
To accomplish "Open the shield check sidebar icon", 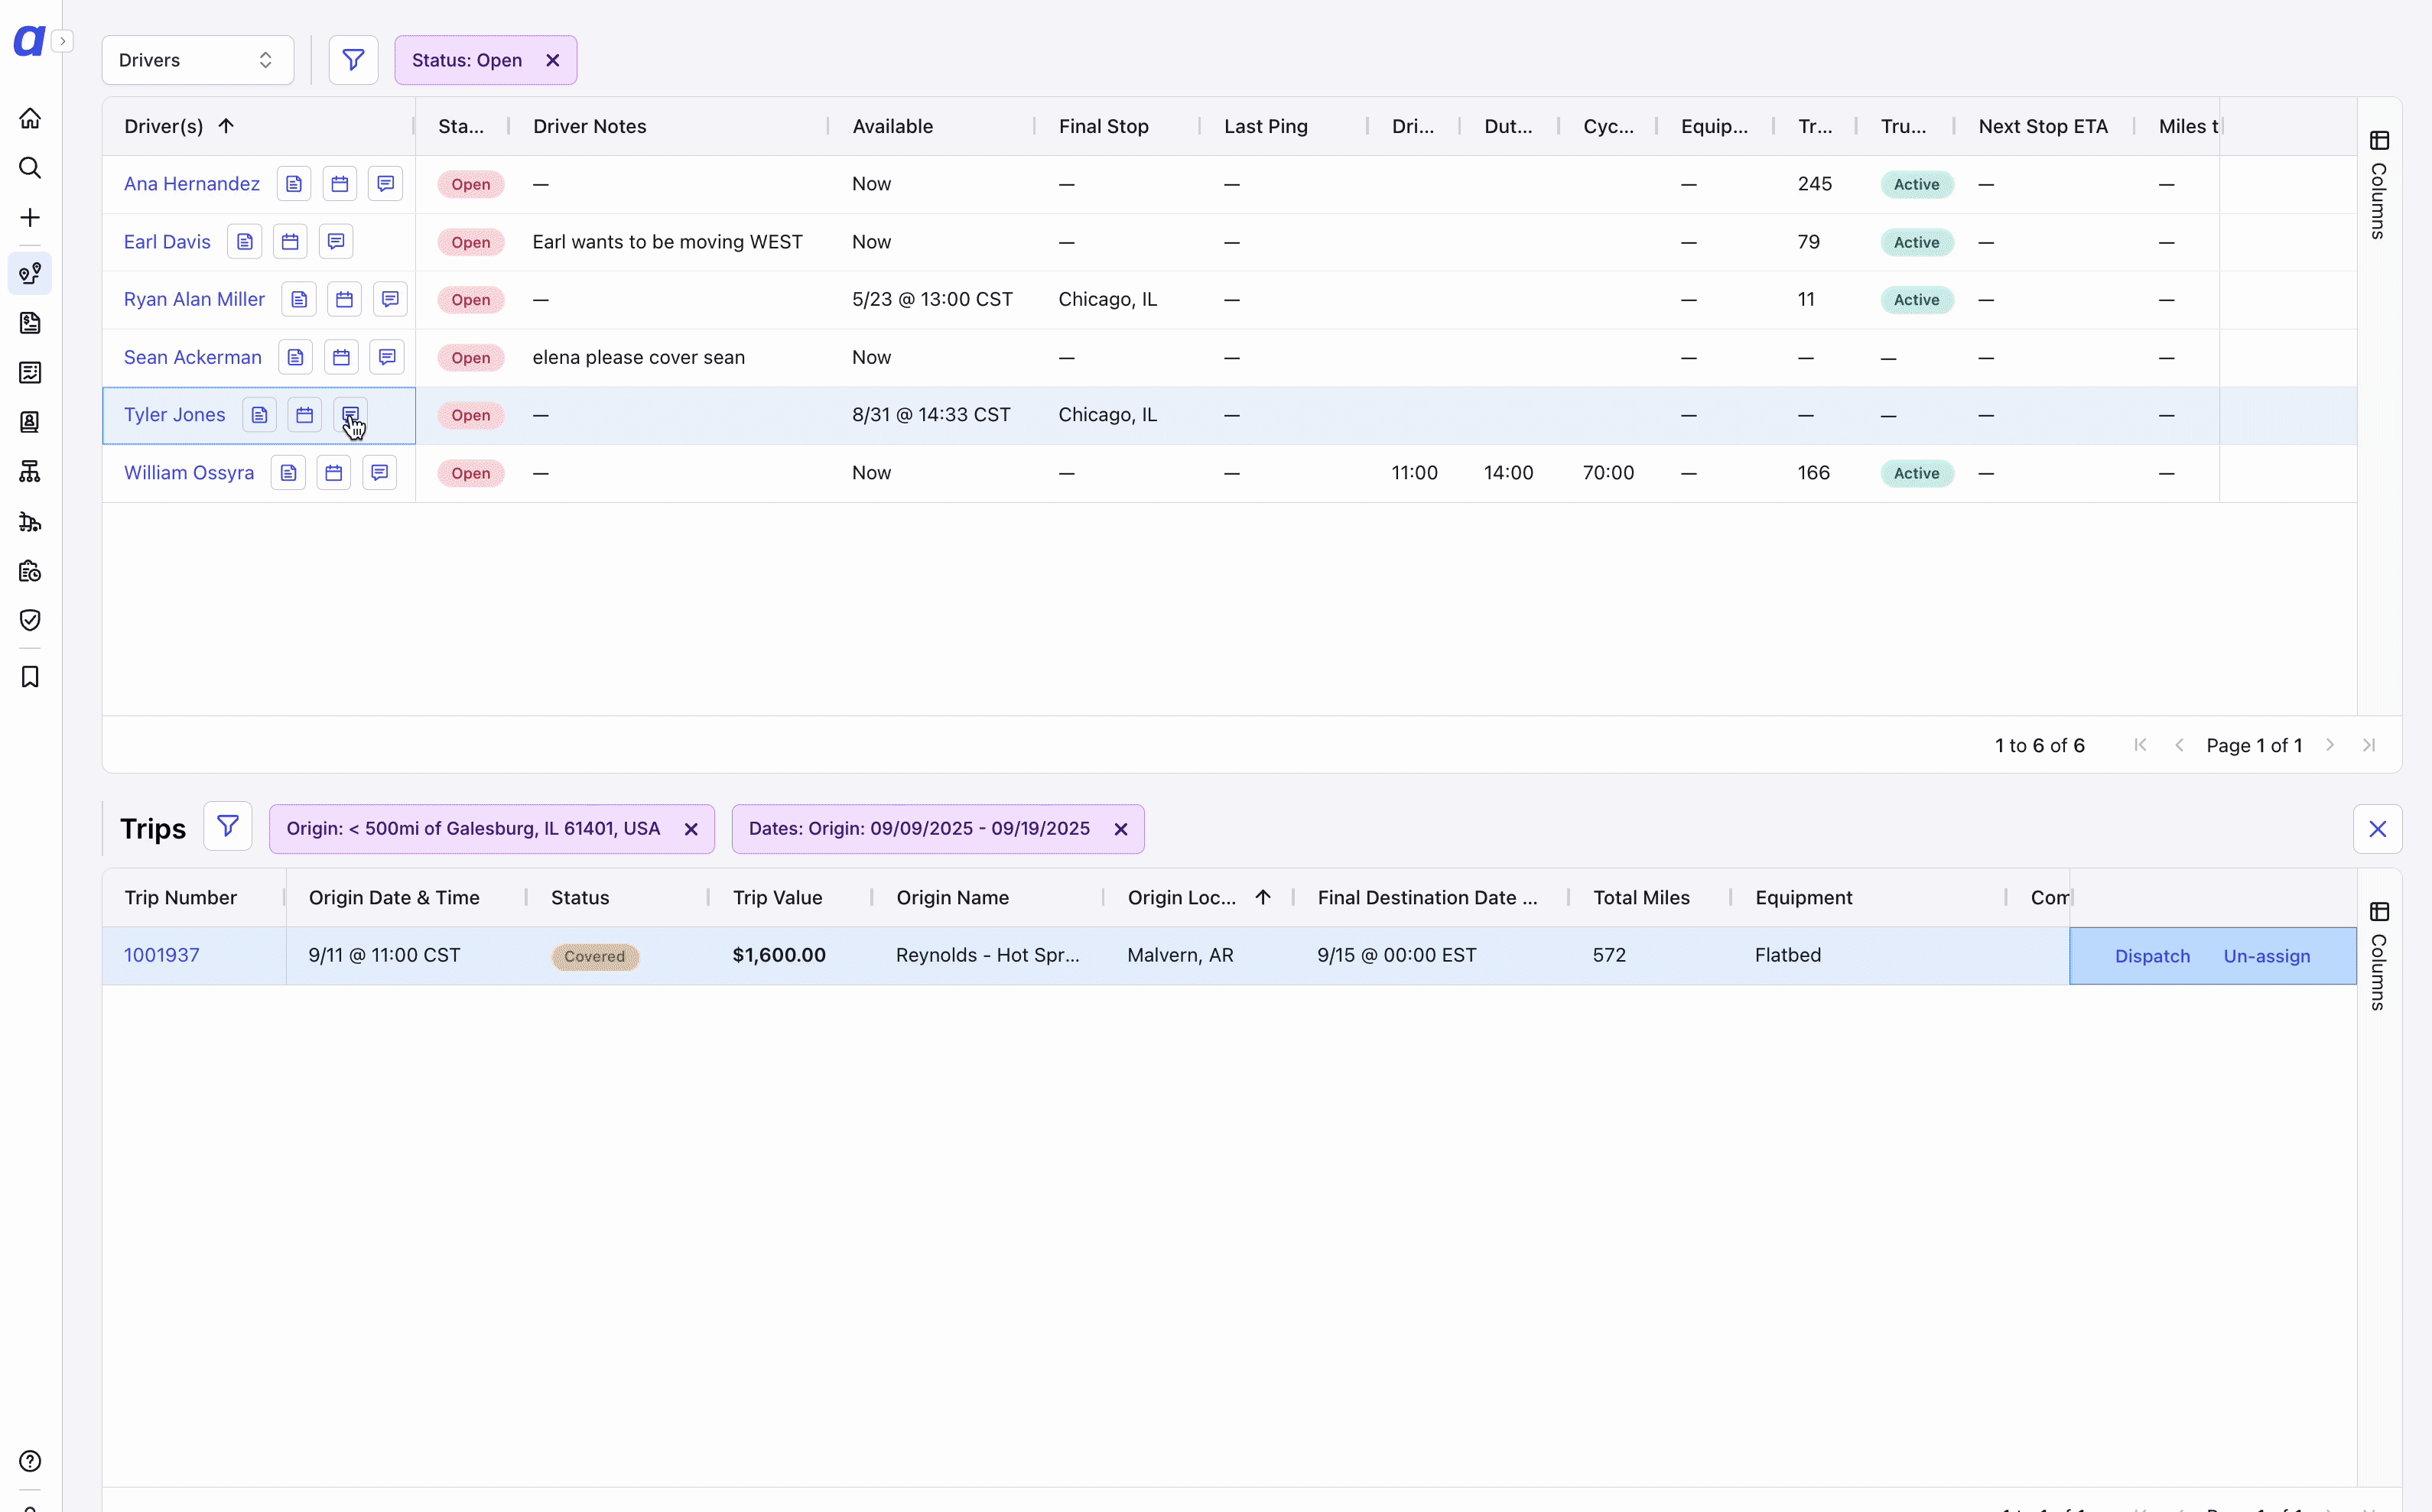I will pos(30,620).
